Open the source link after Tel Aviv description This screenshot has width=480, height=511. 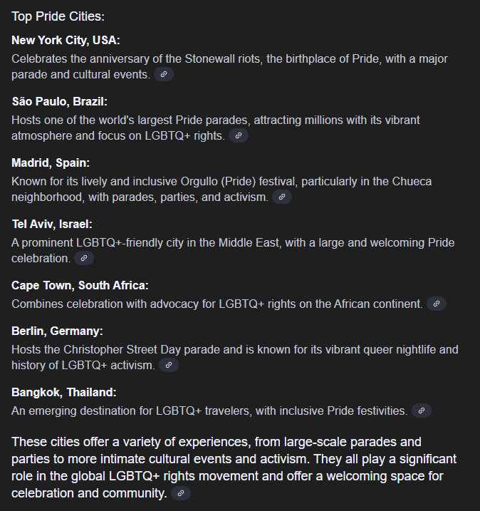pos(84,258)
